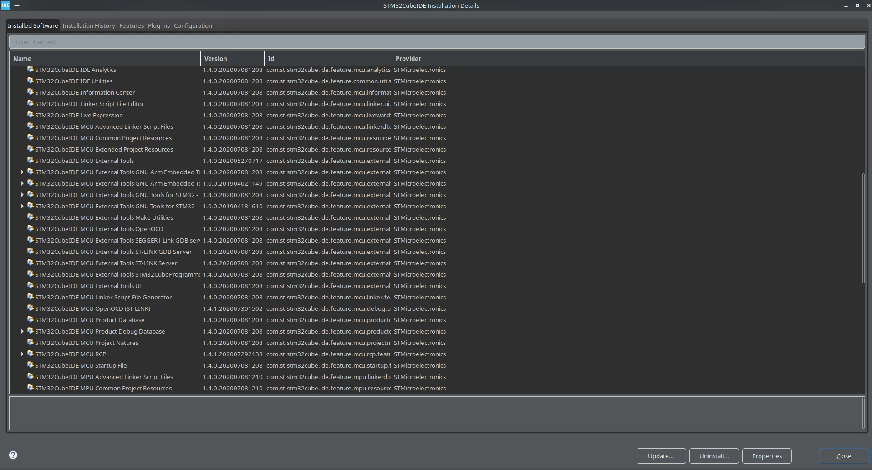Click the Linker Script File Generator icon
Viewport: 872px width, 470px height.
point(31,297)
